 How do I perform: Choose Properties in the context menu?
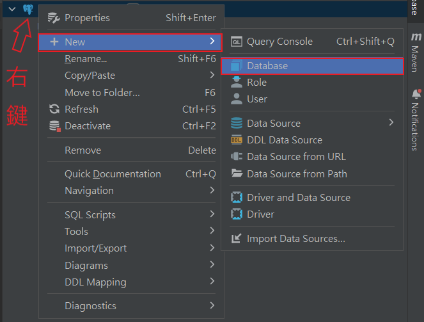[87, 18]
